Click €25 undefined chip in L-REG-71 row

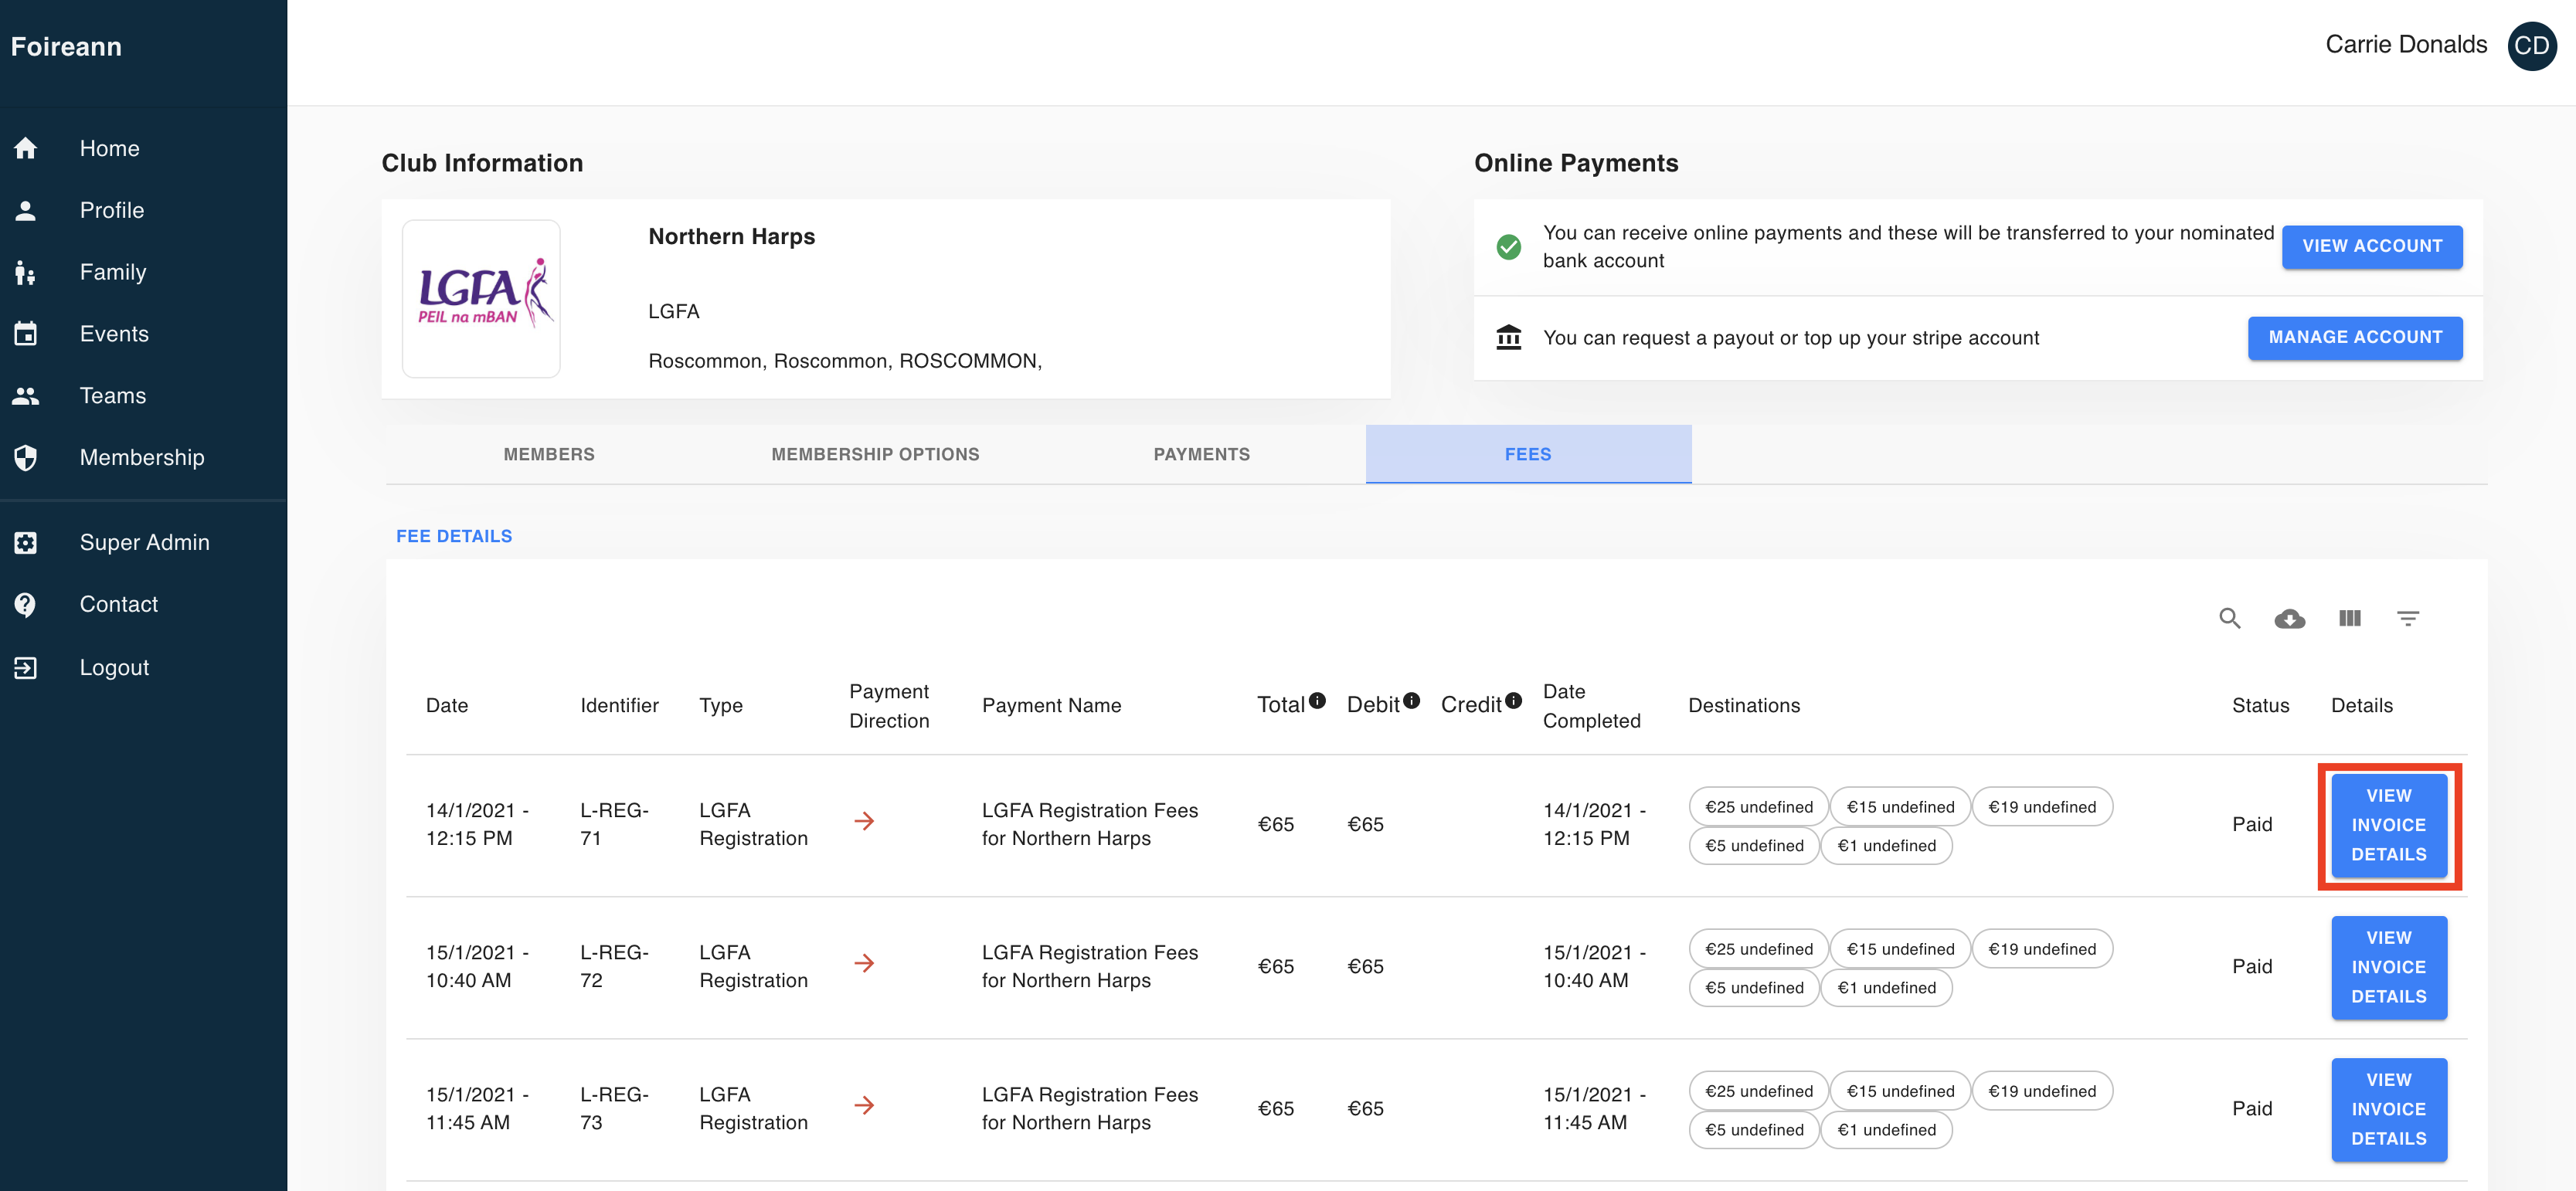pos(1758,808)
